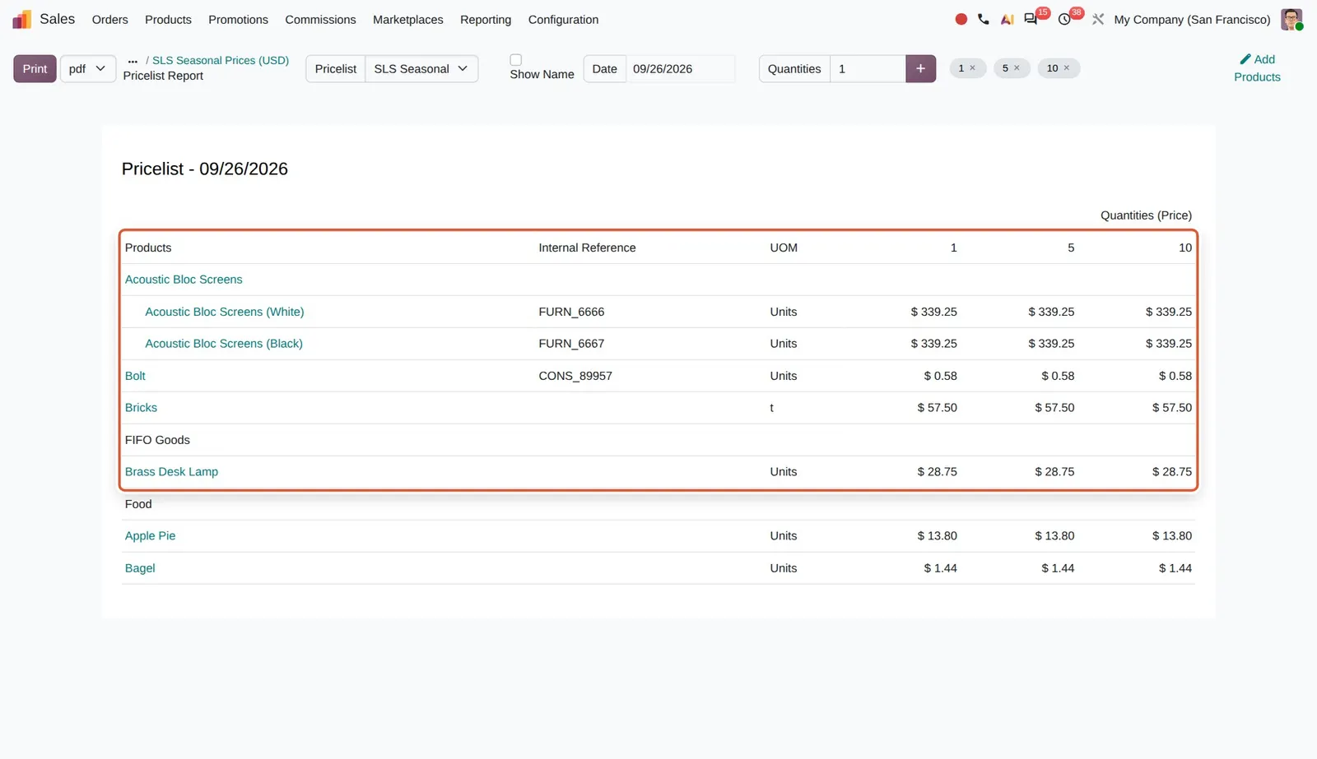Click the FIFO Goods category row

(658, 440)
